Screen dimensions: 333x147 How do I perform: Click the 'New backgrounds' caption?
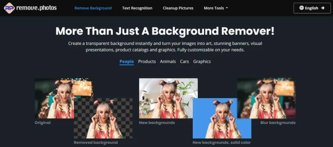[157, 123]
